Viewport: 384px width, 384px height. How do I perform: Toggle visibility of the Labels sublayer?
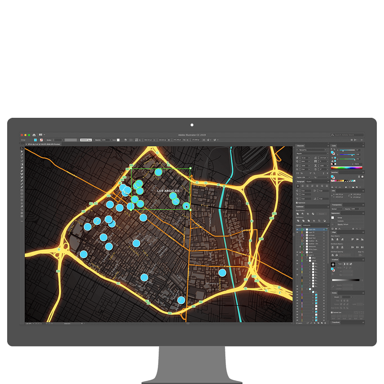pos(297,260)
